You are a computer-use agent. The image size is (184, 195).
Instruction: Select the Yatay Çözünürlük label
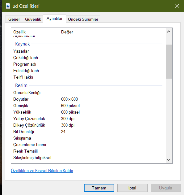(29, 119)
